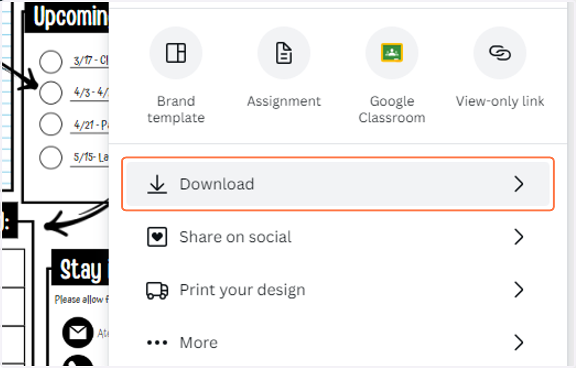Expand the More chevron arrow
This screenshot has width=576, height=368.
tap(518, 343)
